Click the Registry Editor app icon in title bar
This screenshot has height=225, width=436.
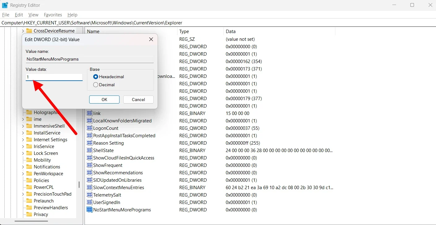(5, 5)
